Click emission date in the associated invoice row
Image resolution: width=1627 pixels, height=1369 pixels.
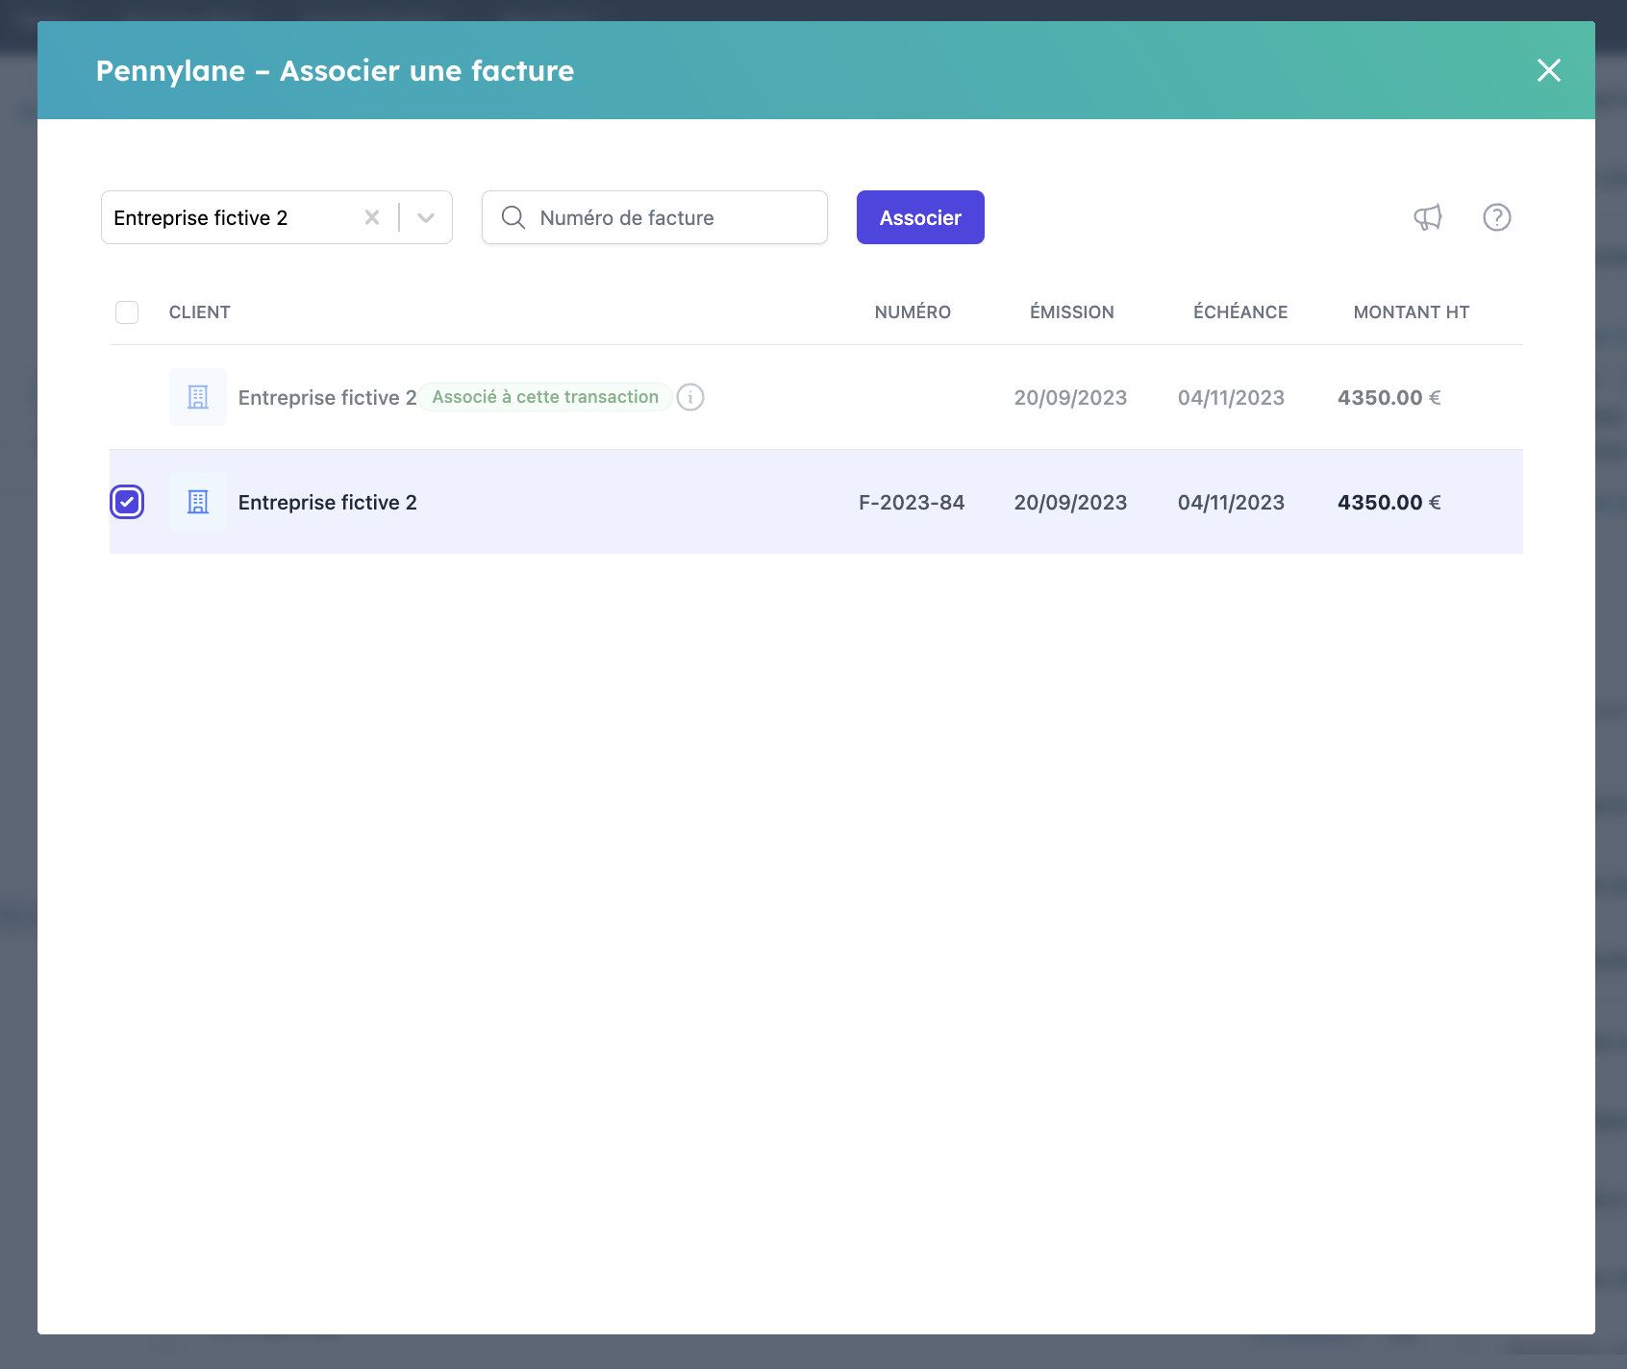pyautogui.click(x=1070, y=398)
